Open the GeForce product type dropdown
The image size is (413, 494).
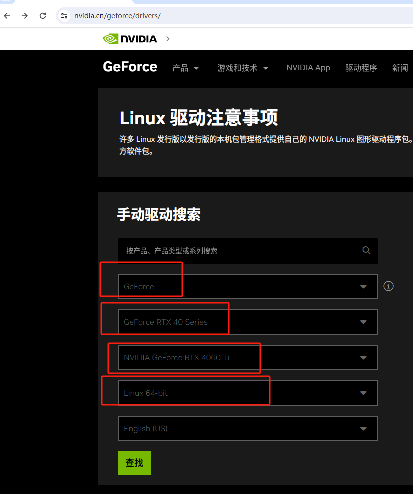point(247,286)
